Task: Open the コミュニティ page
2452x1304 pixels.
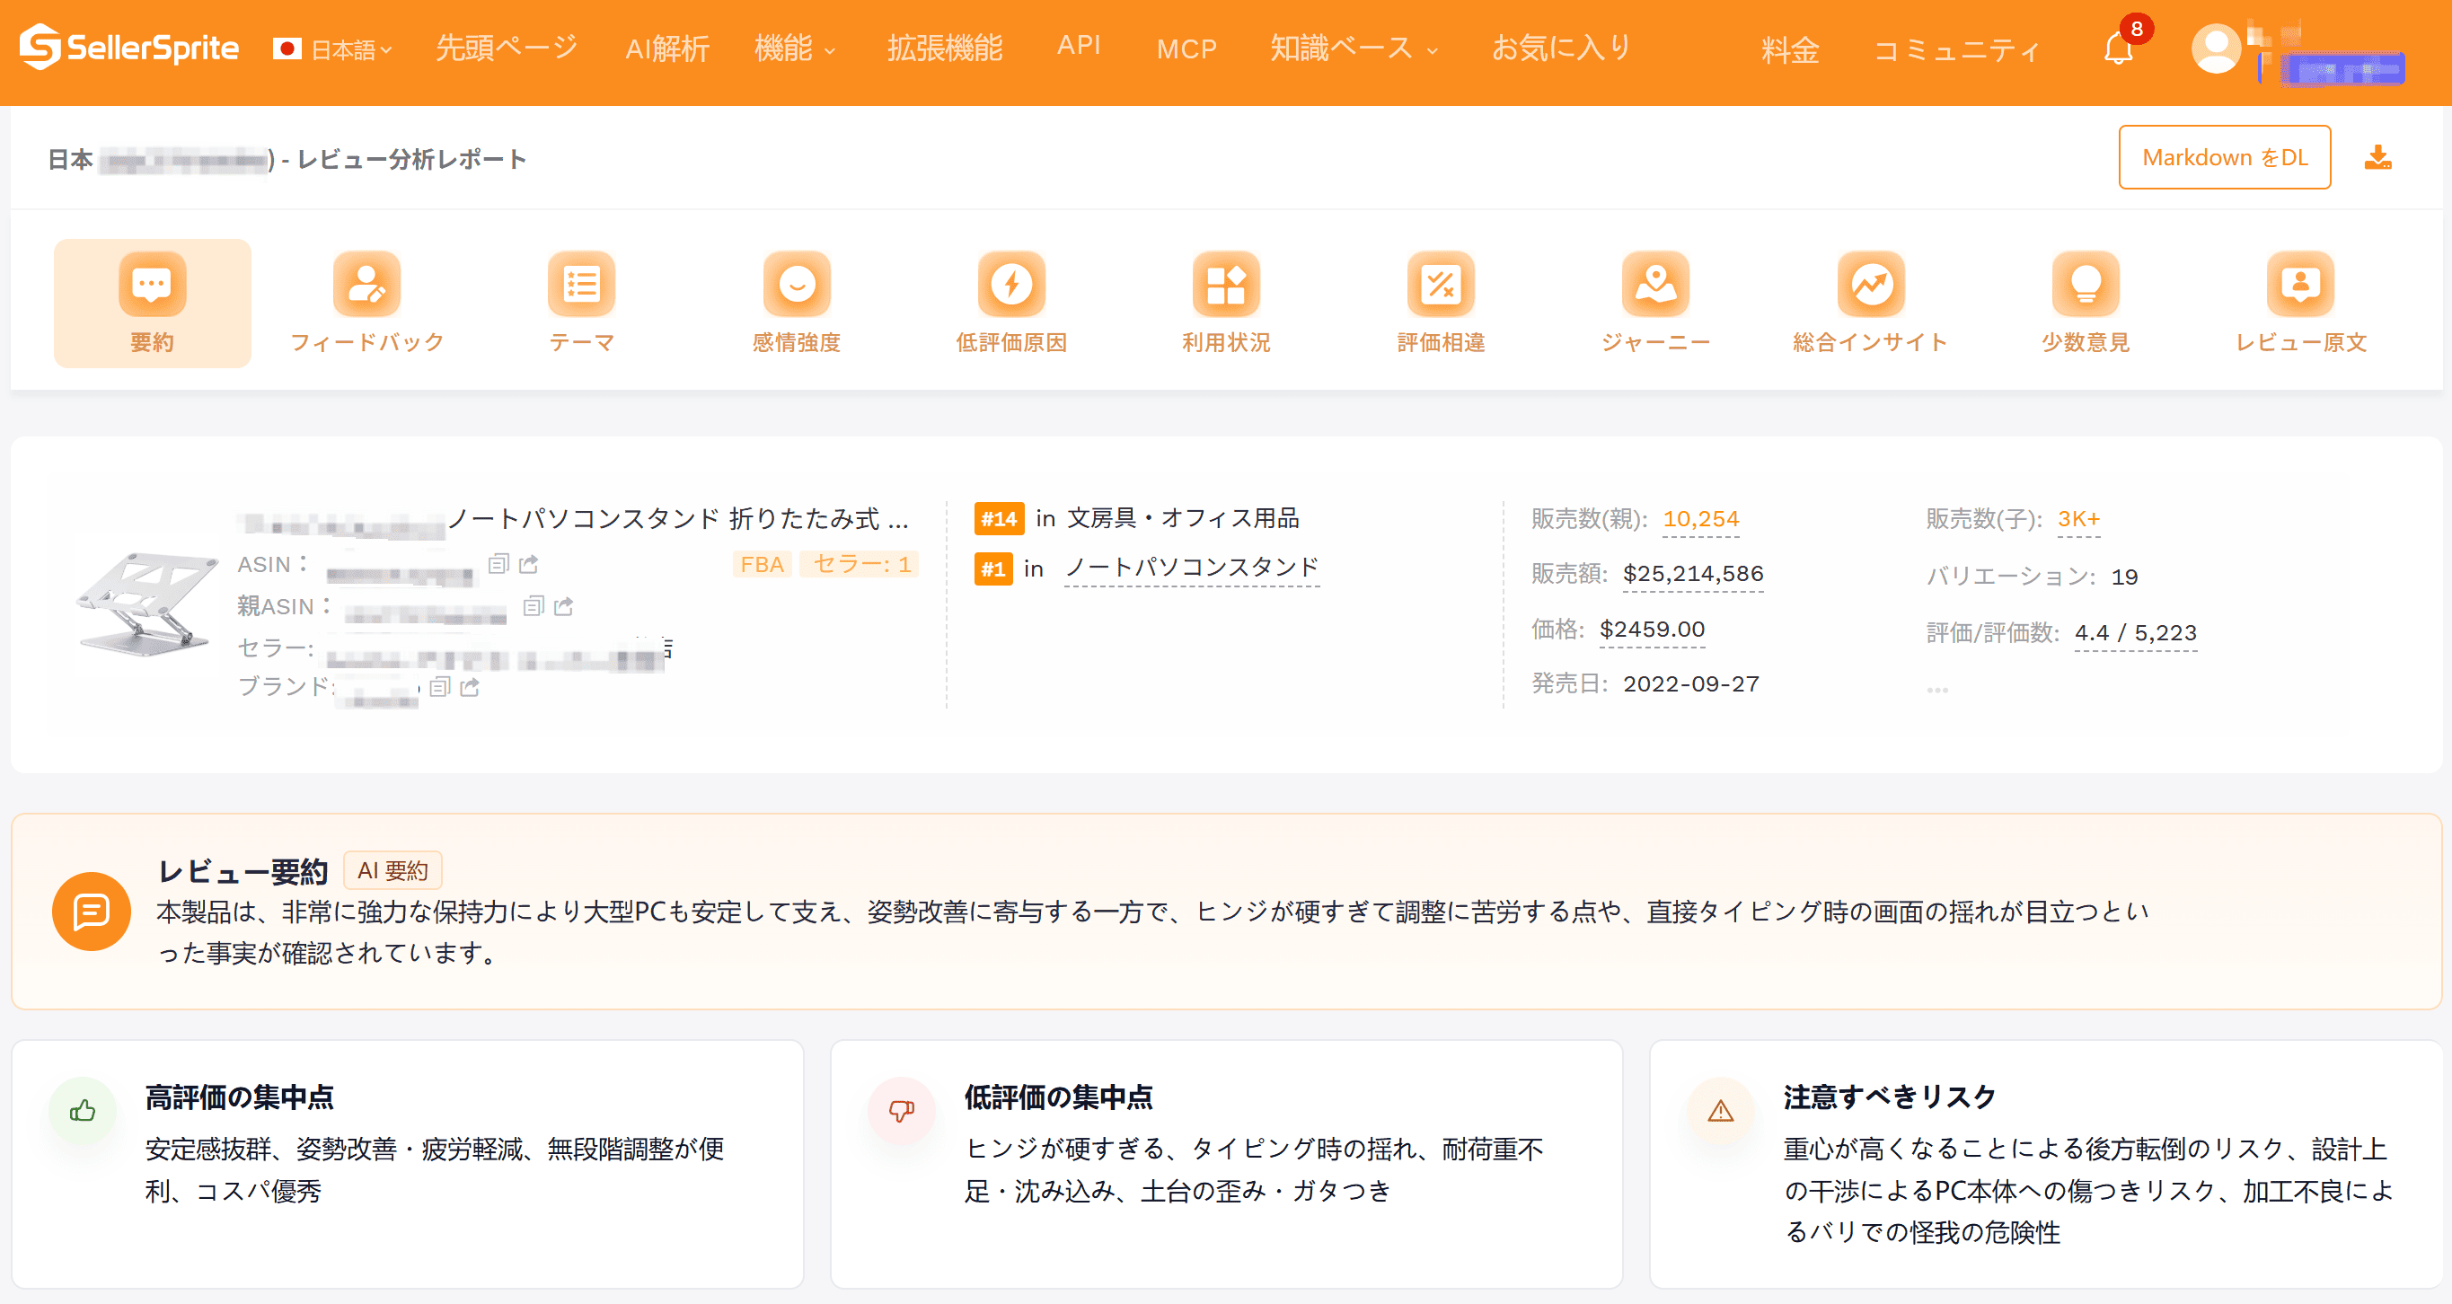Action: [1956, 49]
